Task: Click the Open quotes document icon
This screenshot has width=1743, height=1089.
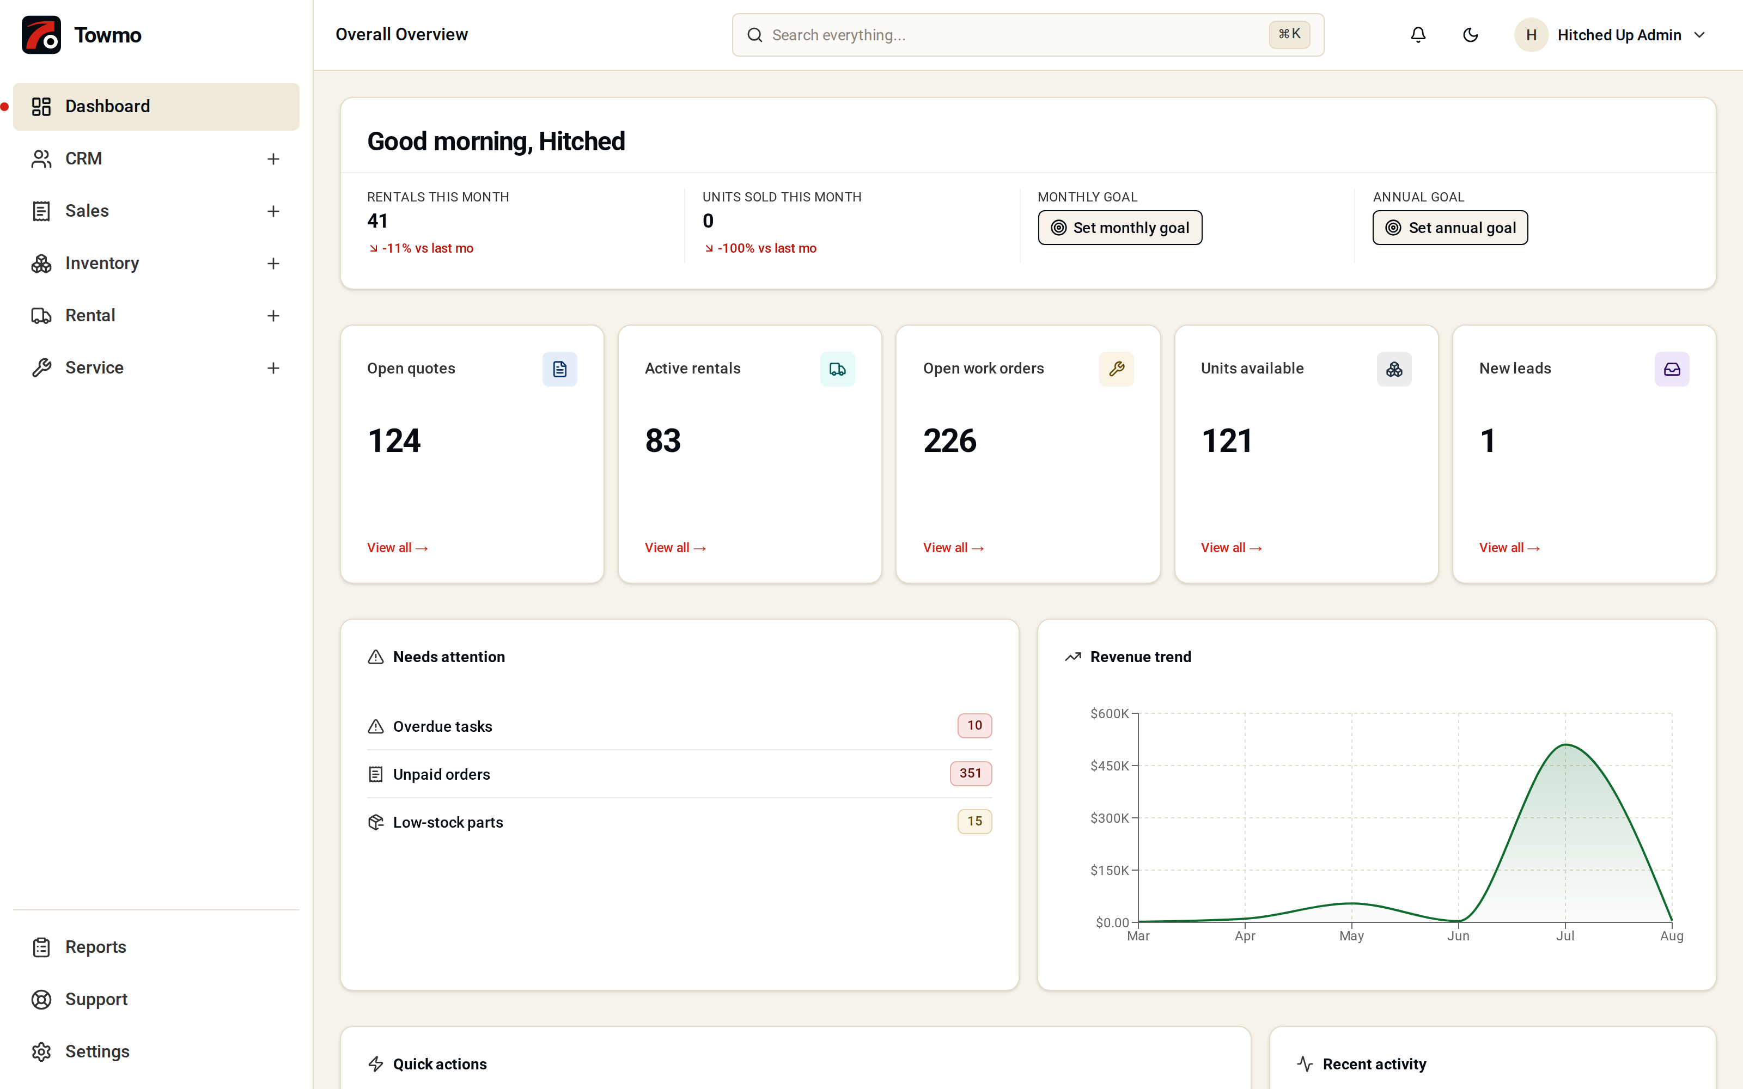Action: click(559, 370)
